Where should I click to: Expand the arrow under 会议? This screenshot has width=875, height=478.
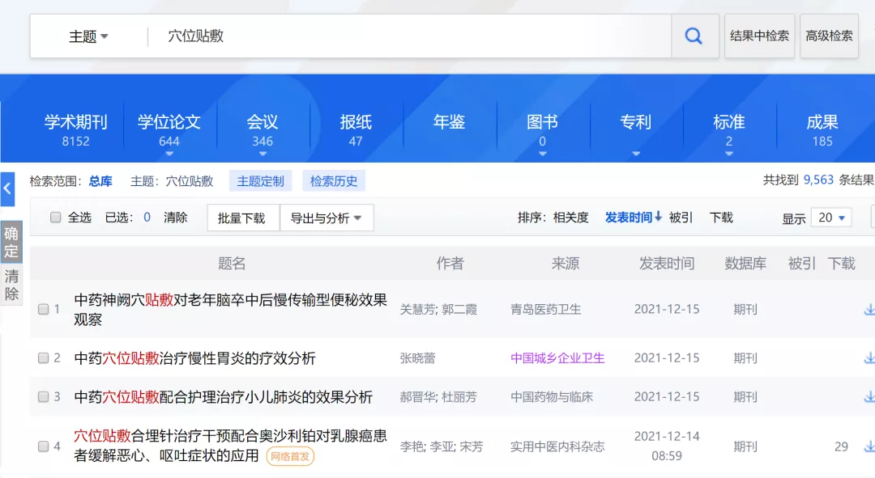[262, 153]
